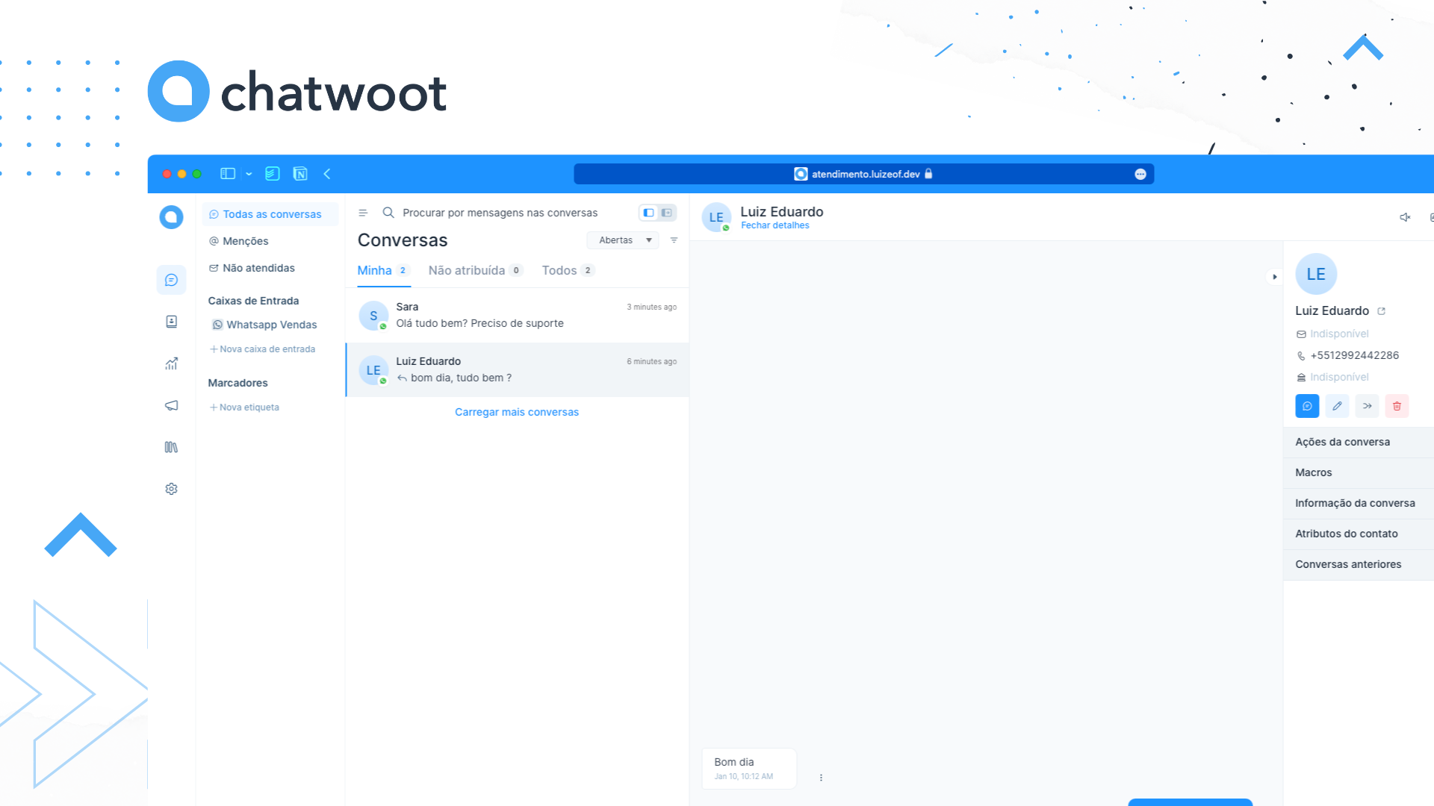Open Bom dia message options menu
This screenshot has width=1434, height=806.
(x=821, y=778)
